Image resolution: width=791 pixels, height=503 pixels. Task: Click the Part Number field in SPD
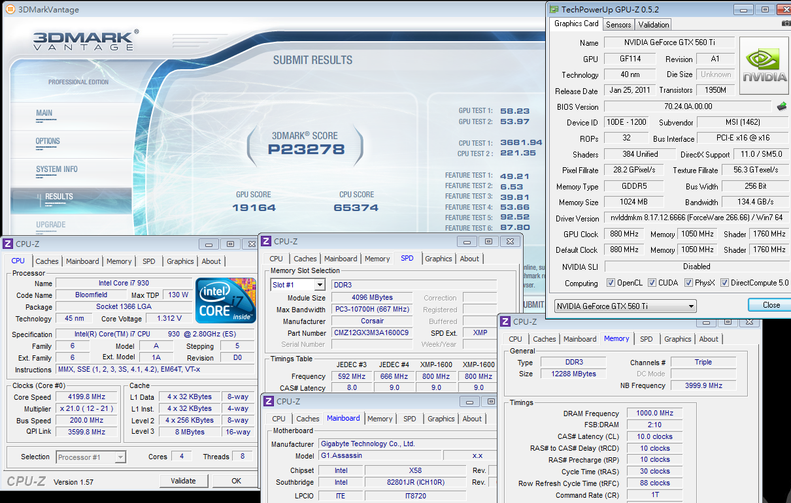coord(371,333)
